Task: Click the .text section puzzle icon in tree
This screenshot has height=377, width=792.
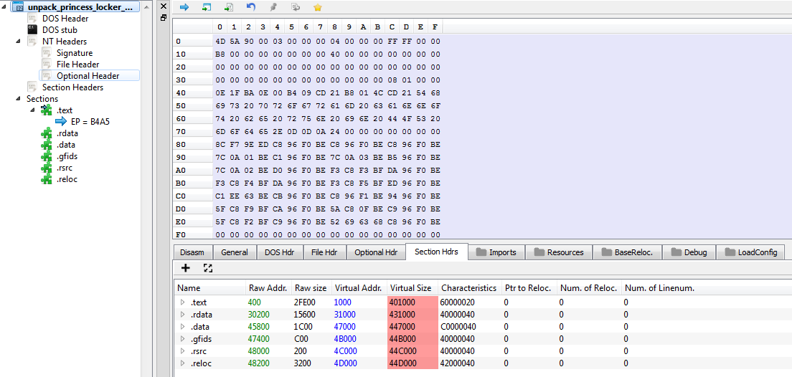Action: coord(47,110)
